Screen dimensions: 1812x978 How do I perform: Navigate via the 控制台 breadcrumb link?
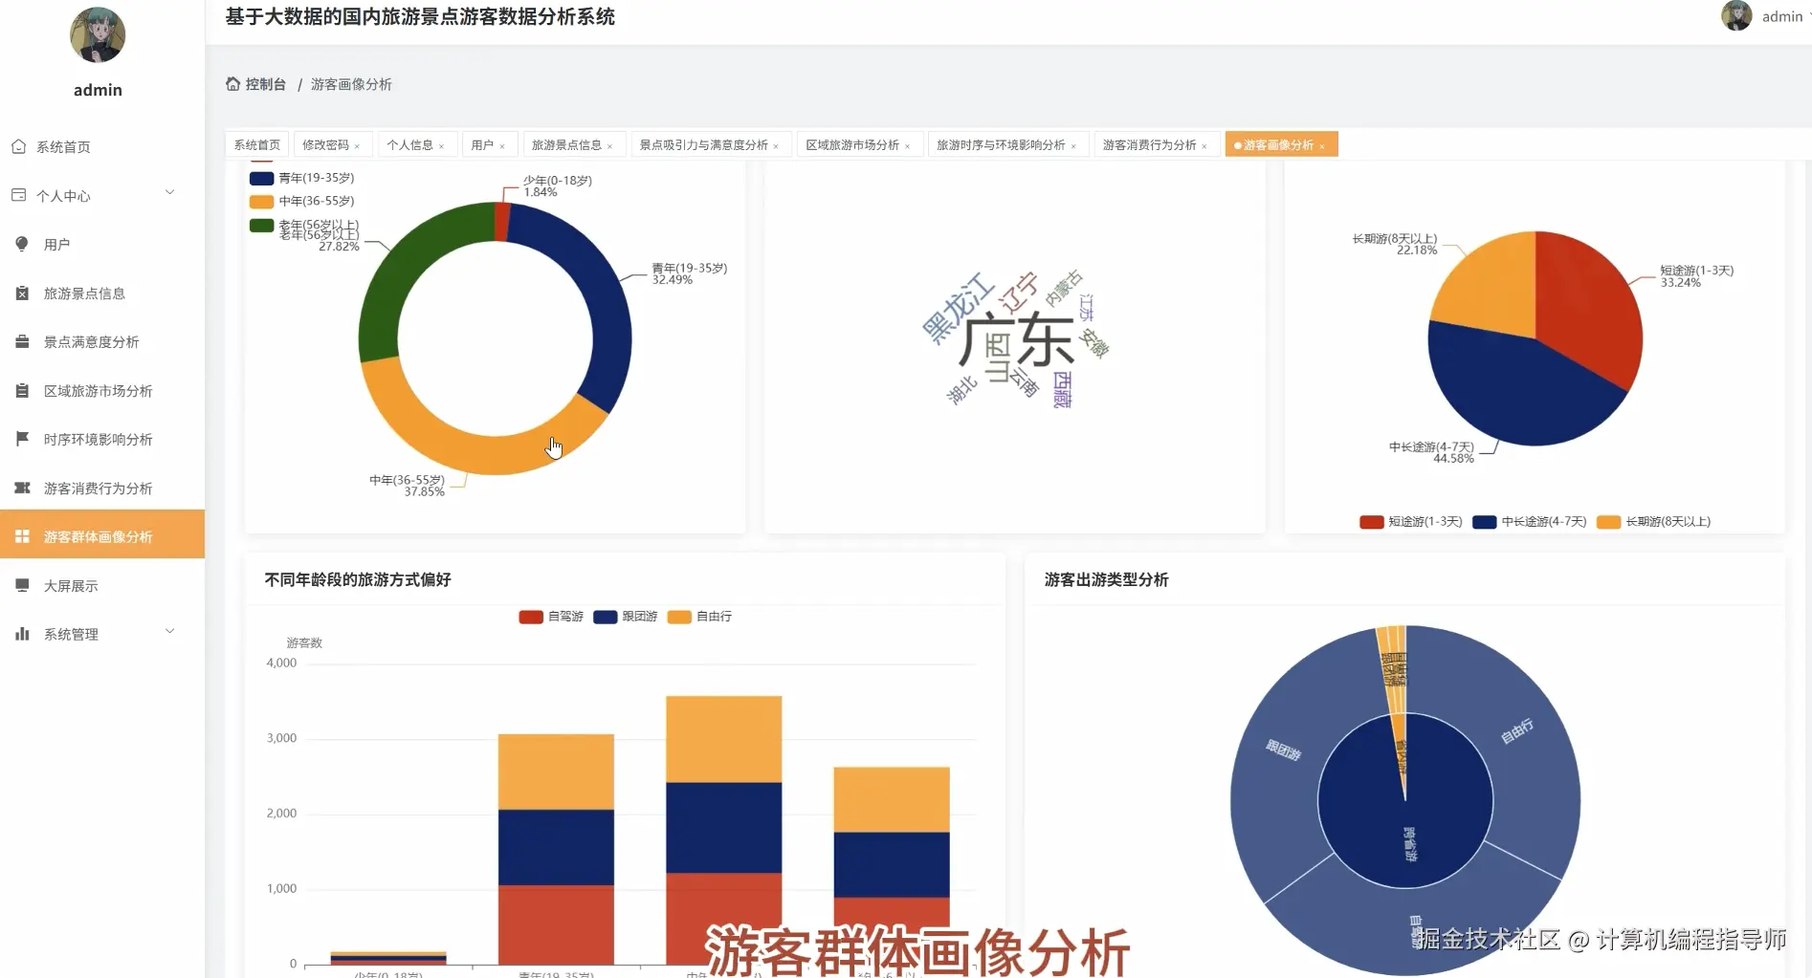(x=265, y=84)
